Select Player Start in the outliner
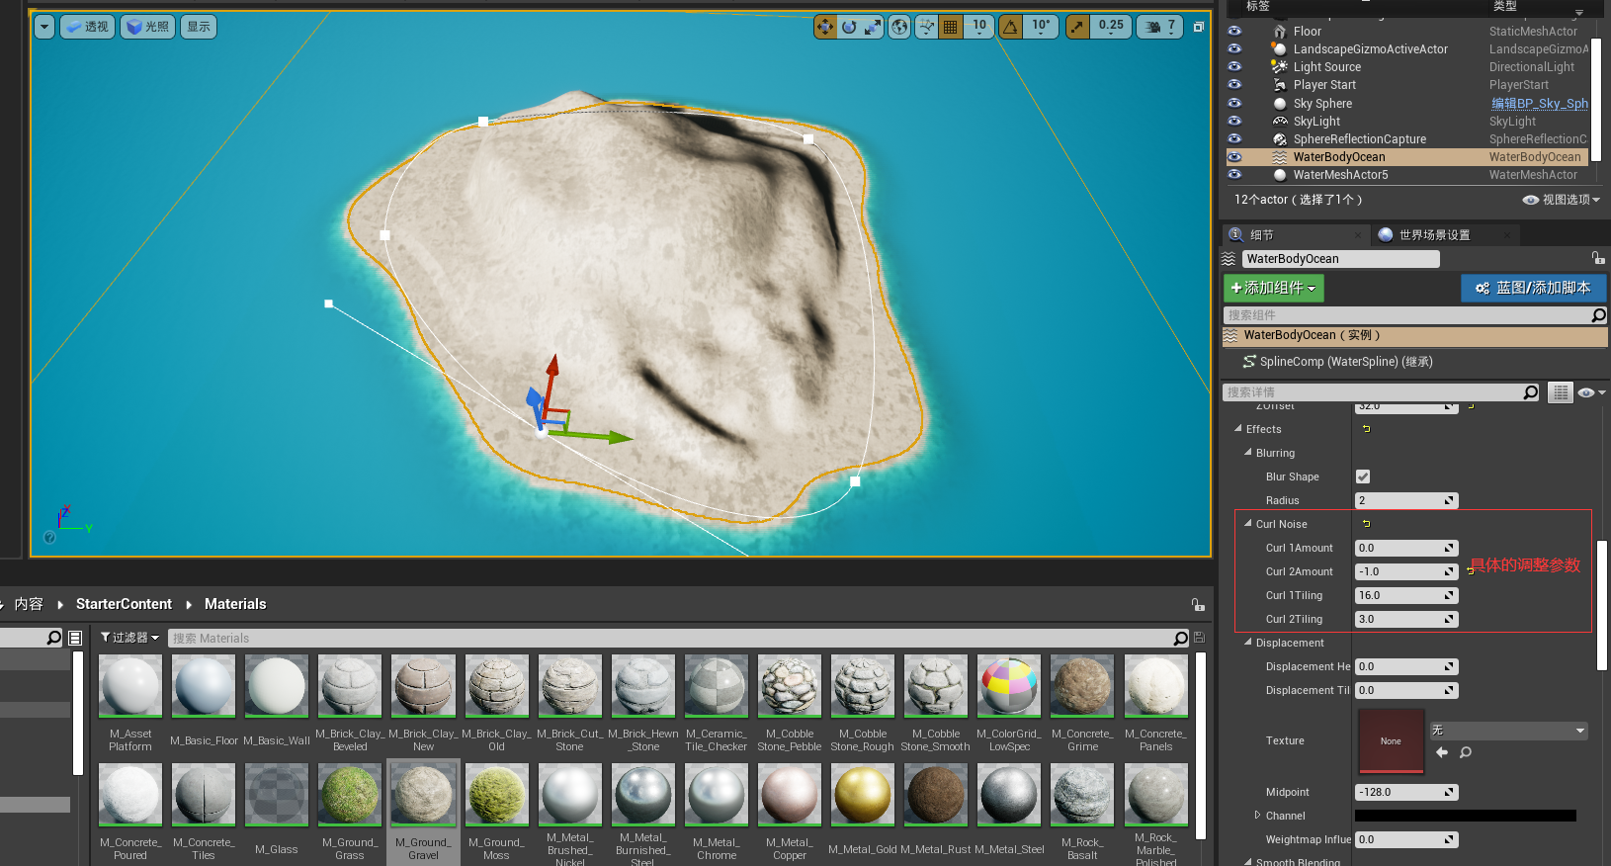The width and height of the screenshot is (1611, 866). [1324, 85]
